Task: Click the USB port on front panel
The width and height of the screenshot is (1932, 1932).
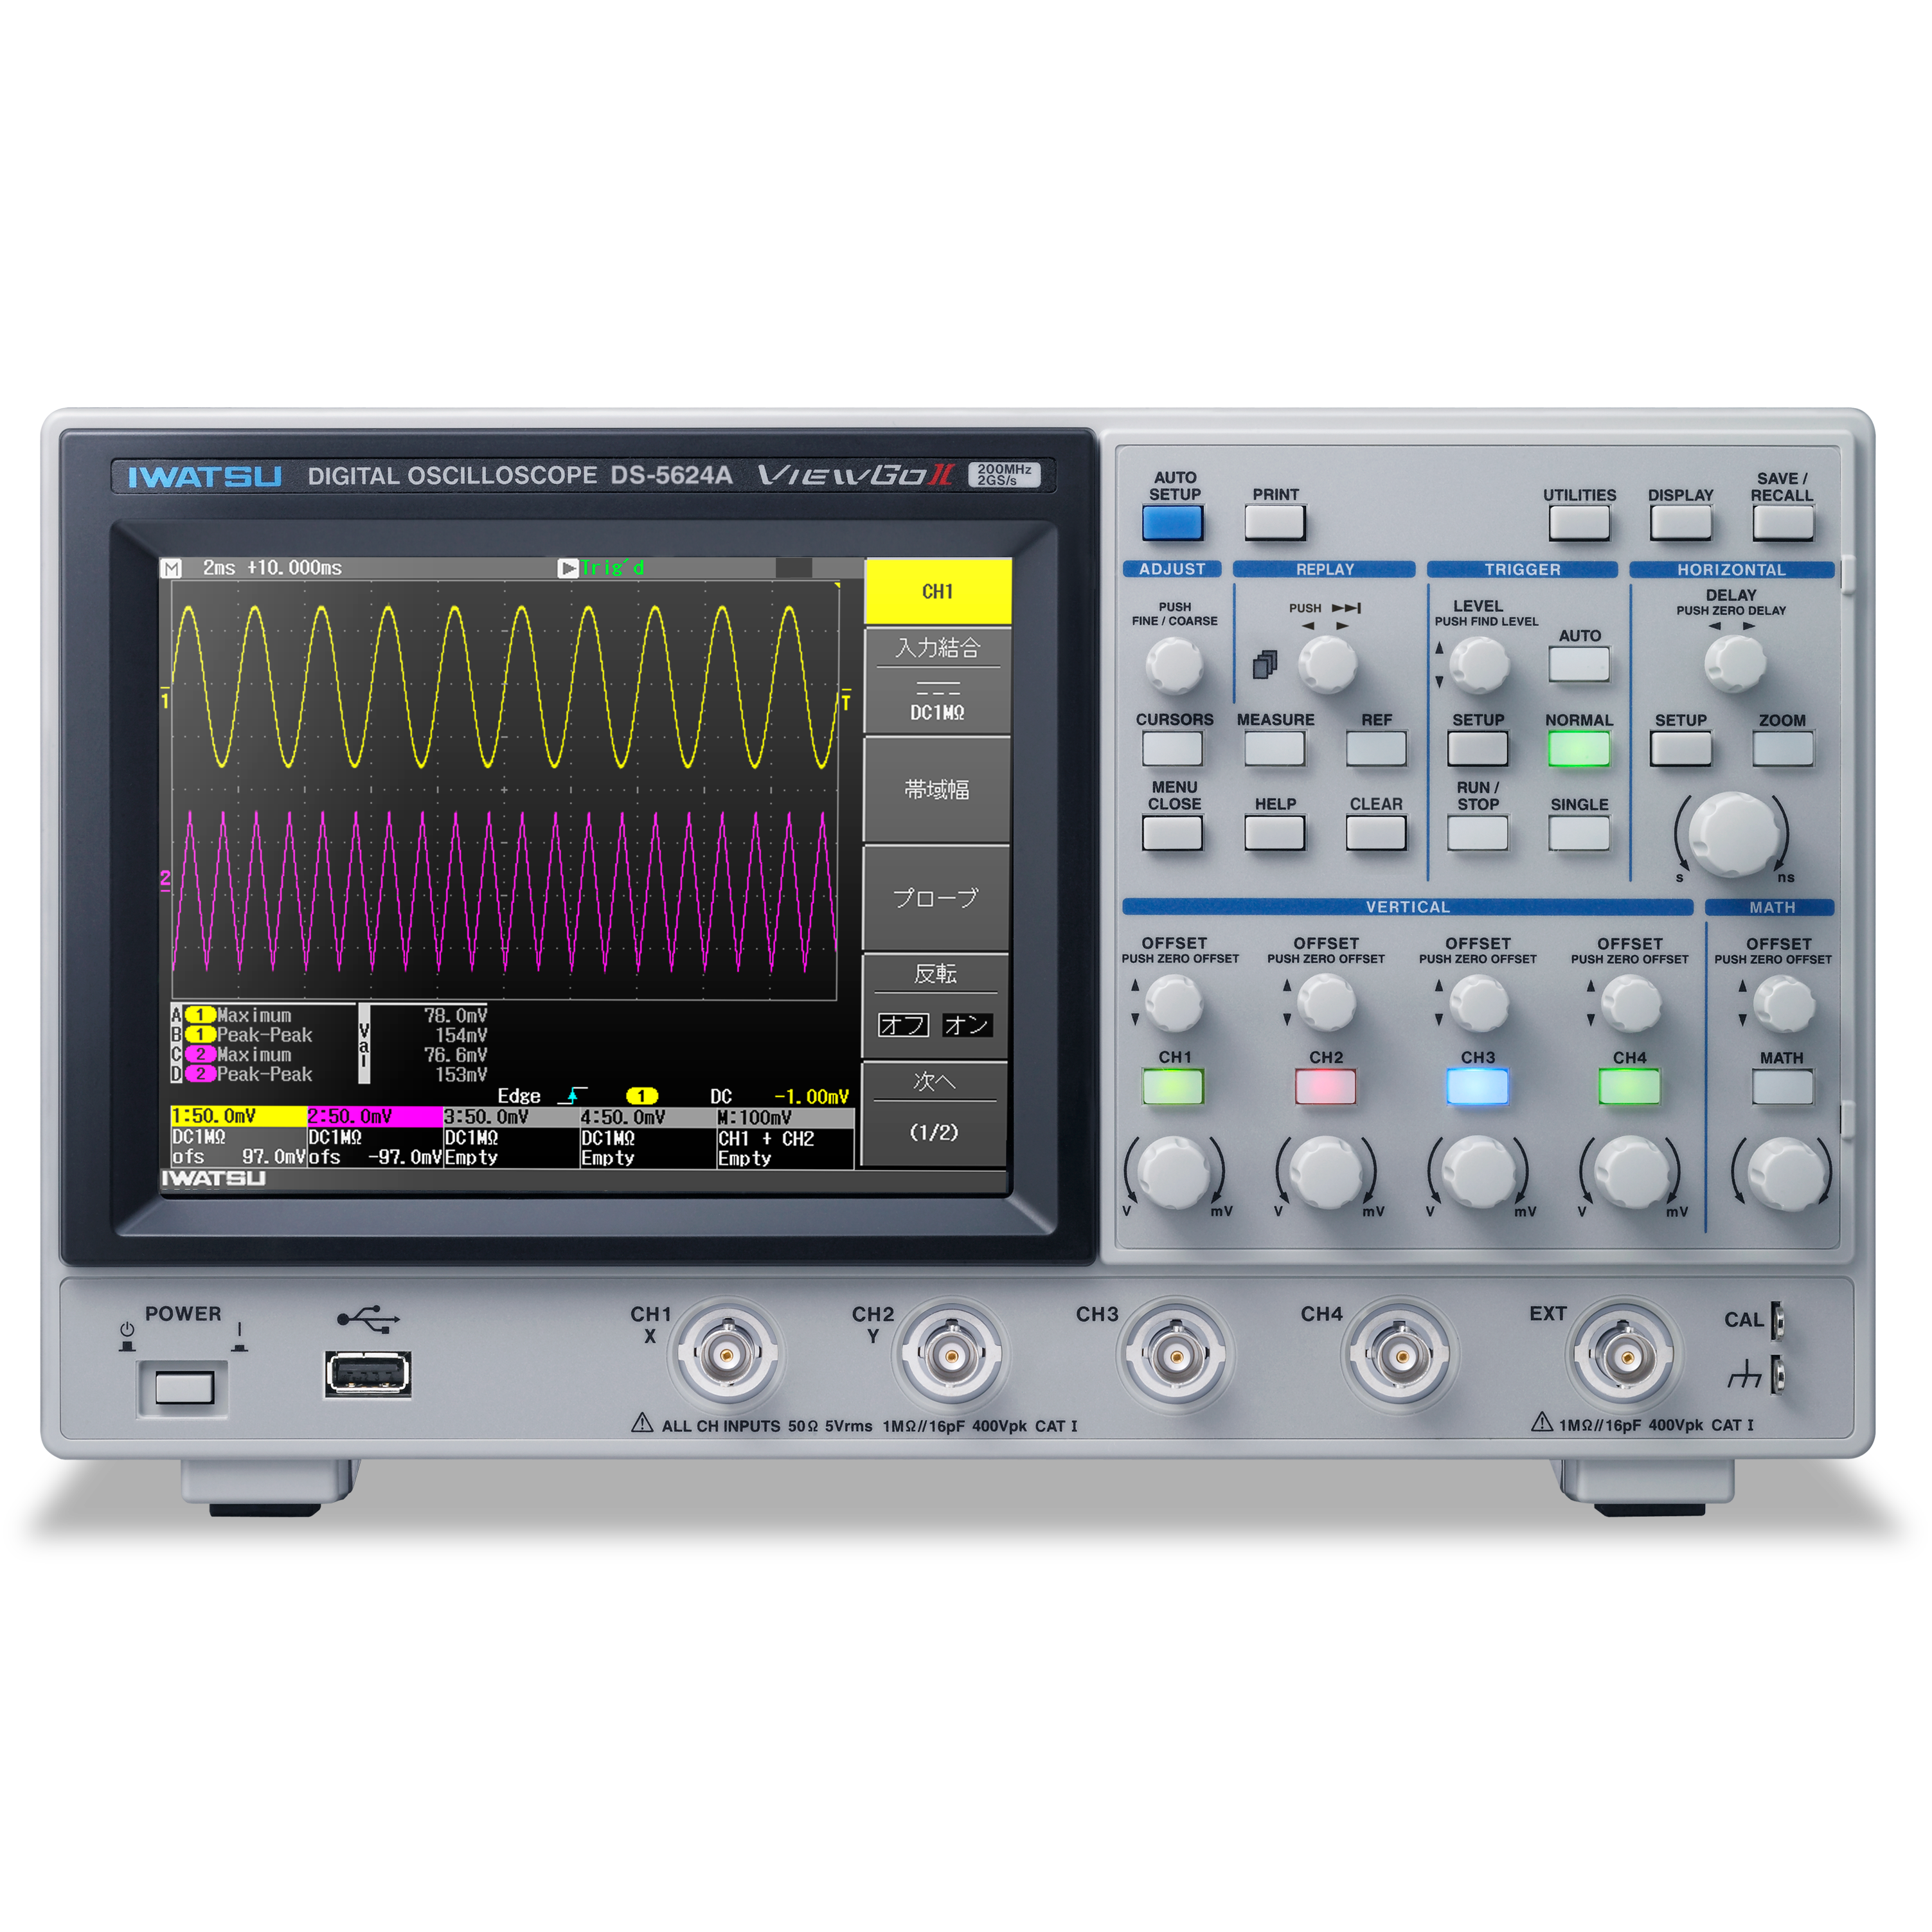Action: (368, 1374)
